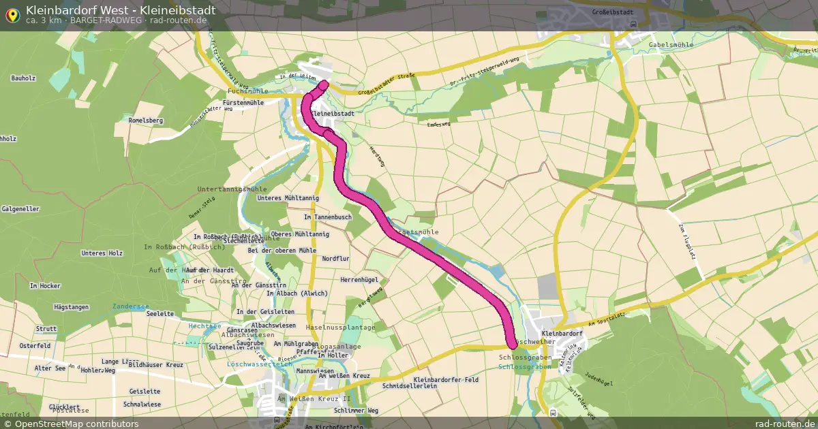Select the Großeibstadt town label
Screen dimensions: 818x429
tap(613, 12)
